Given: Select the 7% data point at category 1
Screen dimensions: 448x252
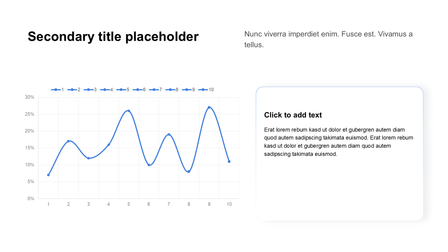Looking at the screenshot, I should click(x=48, y=175).
